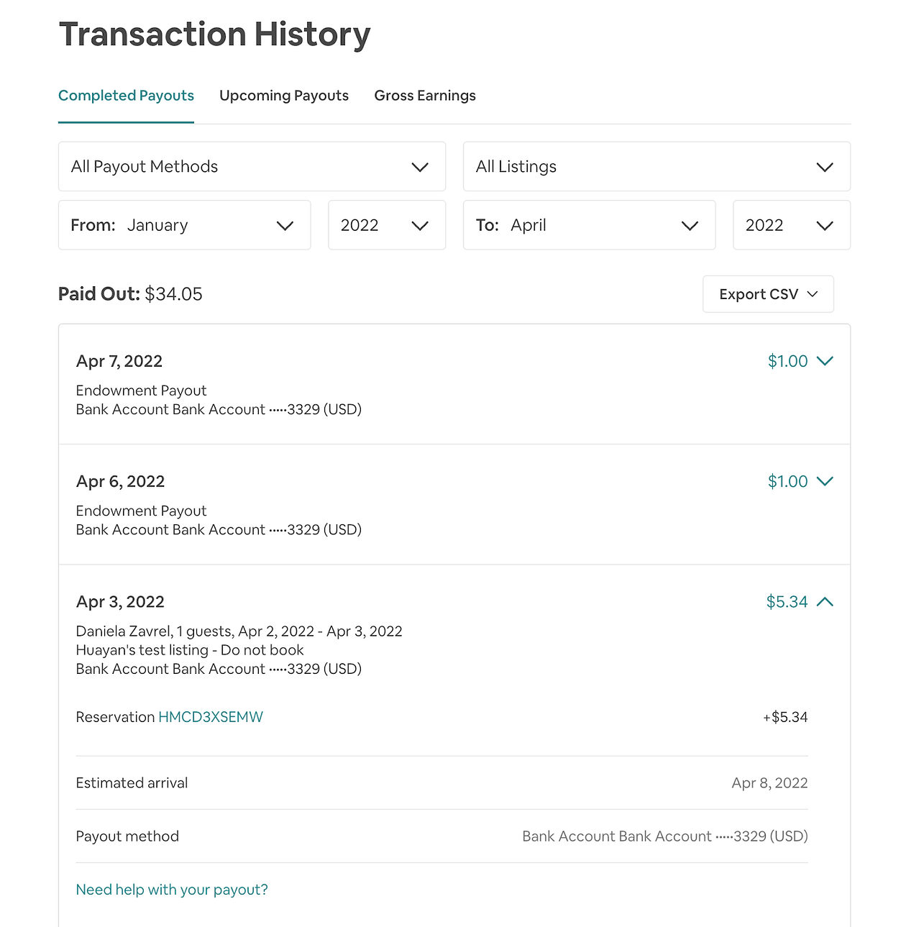Click the Apr 7 payout amount $1.00

787,361
